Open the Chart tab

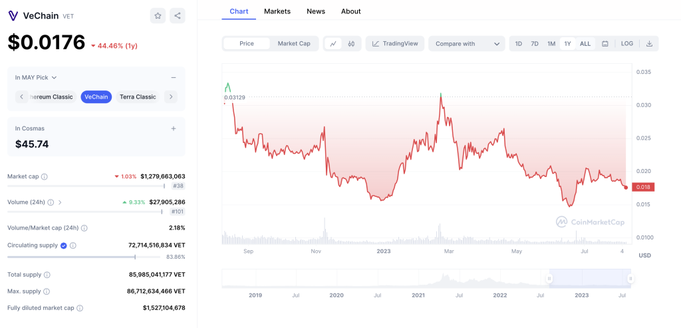(x=239, y=11)
